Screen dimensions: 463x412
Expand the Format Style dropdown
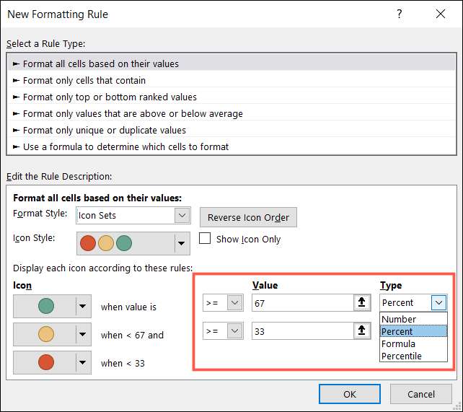(x=182, y=215)
